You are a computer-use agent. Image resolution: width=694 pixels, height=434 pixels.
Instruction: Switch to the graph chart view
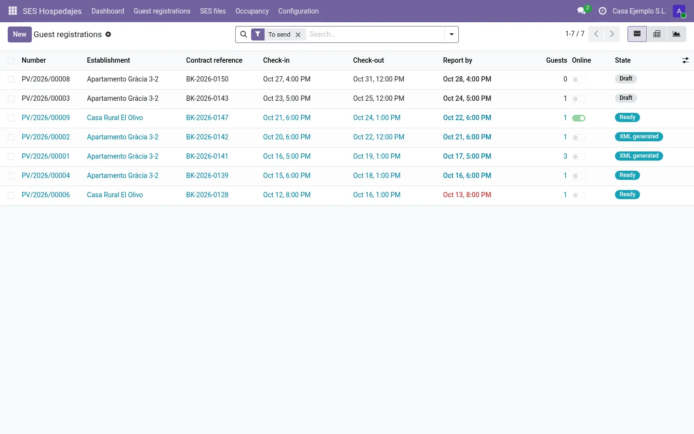677,34
